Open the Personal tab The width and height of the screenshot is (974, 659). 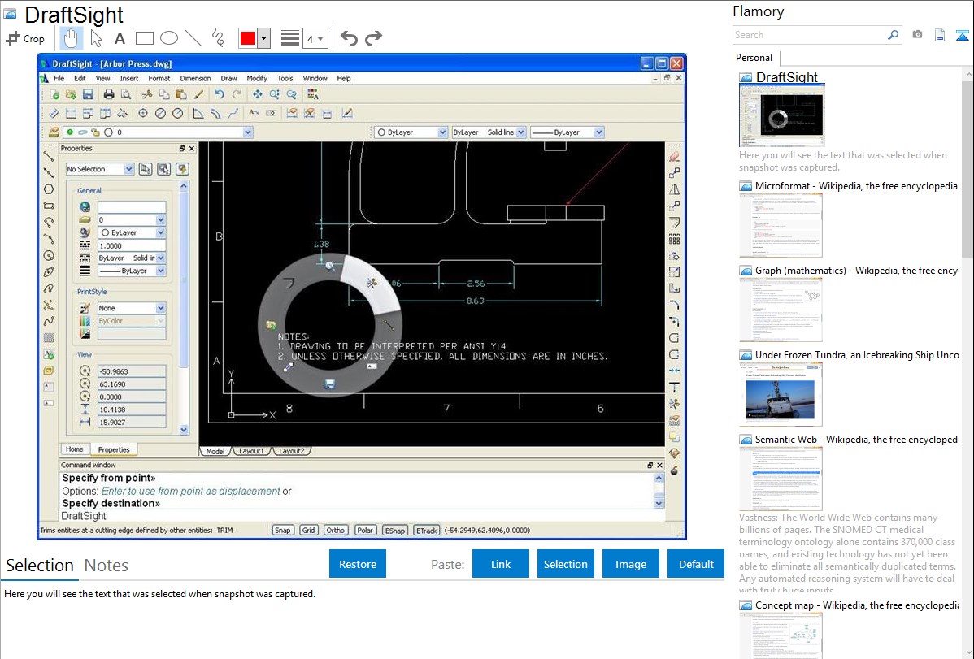[754, 58]
